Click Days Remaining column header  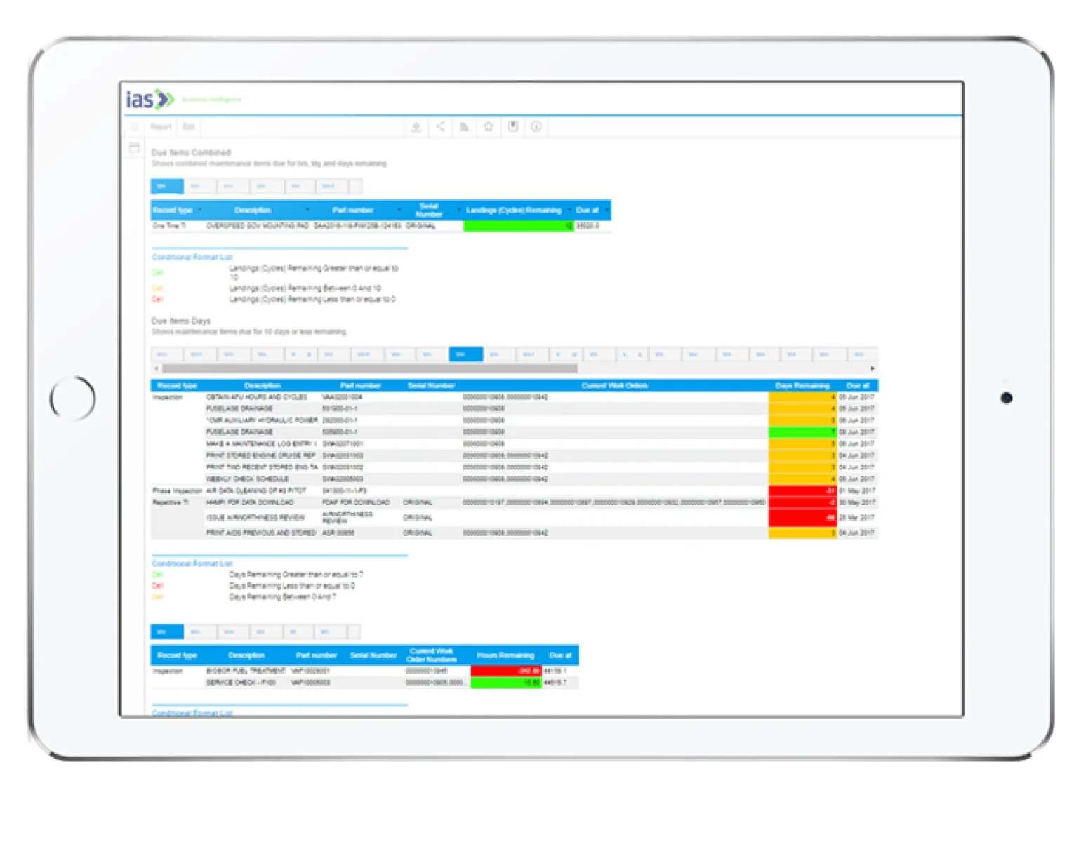(x=802, y=385)
